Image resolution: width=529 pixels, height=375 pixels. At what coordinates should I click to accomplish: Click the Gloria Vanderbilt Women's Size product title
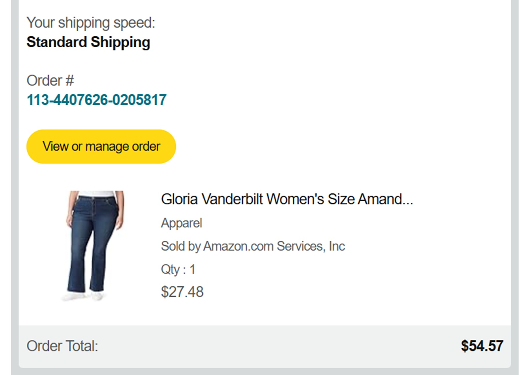coord(286,199)
